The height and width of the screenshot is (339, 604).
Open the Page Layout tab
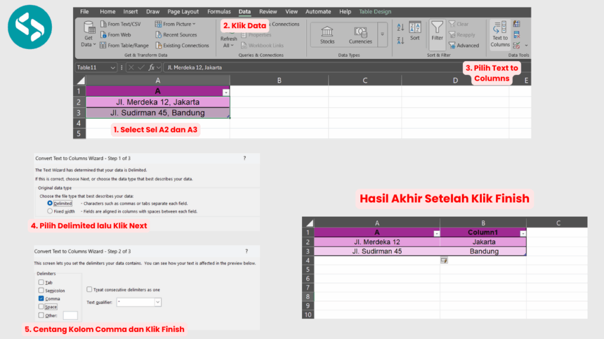(182, 11)
